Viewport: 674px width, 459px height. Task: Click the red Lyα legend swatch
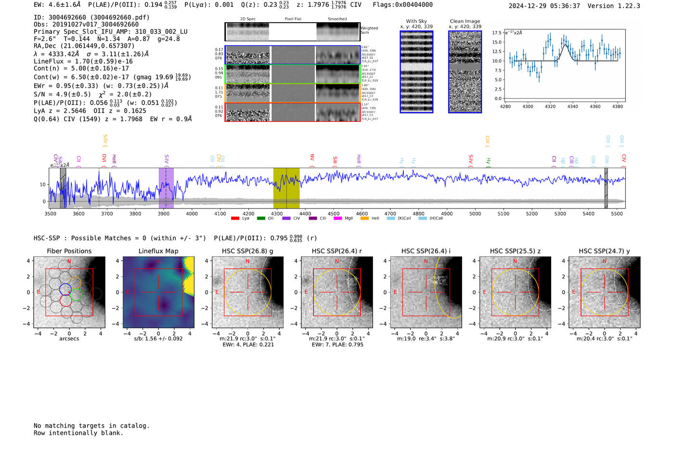point(235,218)
